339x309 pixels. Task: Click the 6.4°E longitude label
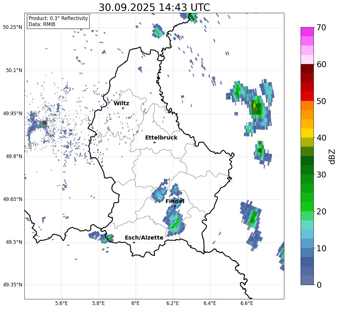click(210, 304)
